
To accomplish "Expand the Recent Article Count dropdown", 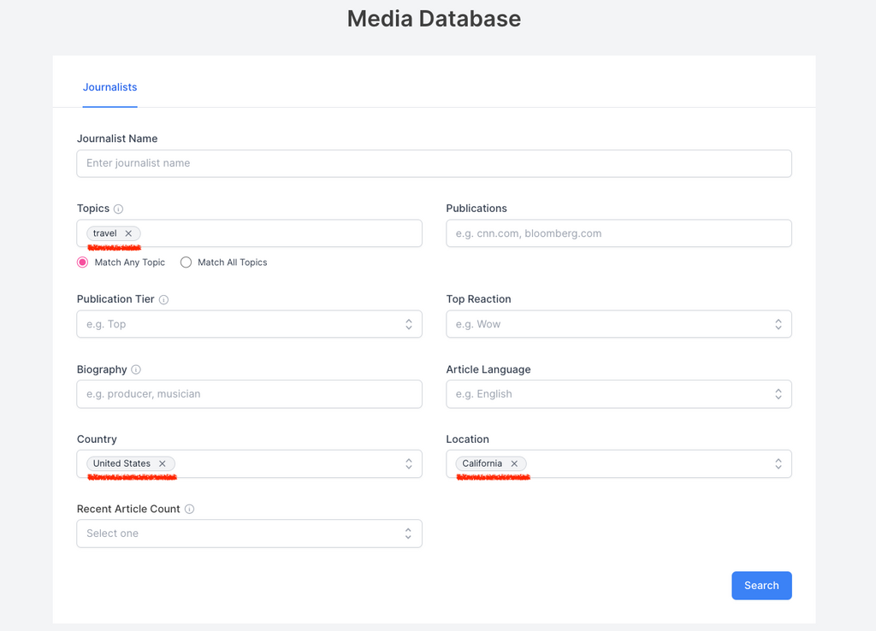I will click(249, 534).
